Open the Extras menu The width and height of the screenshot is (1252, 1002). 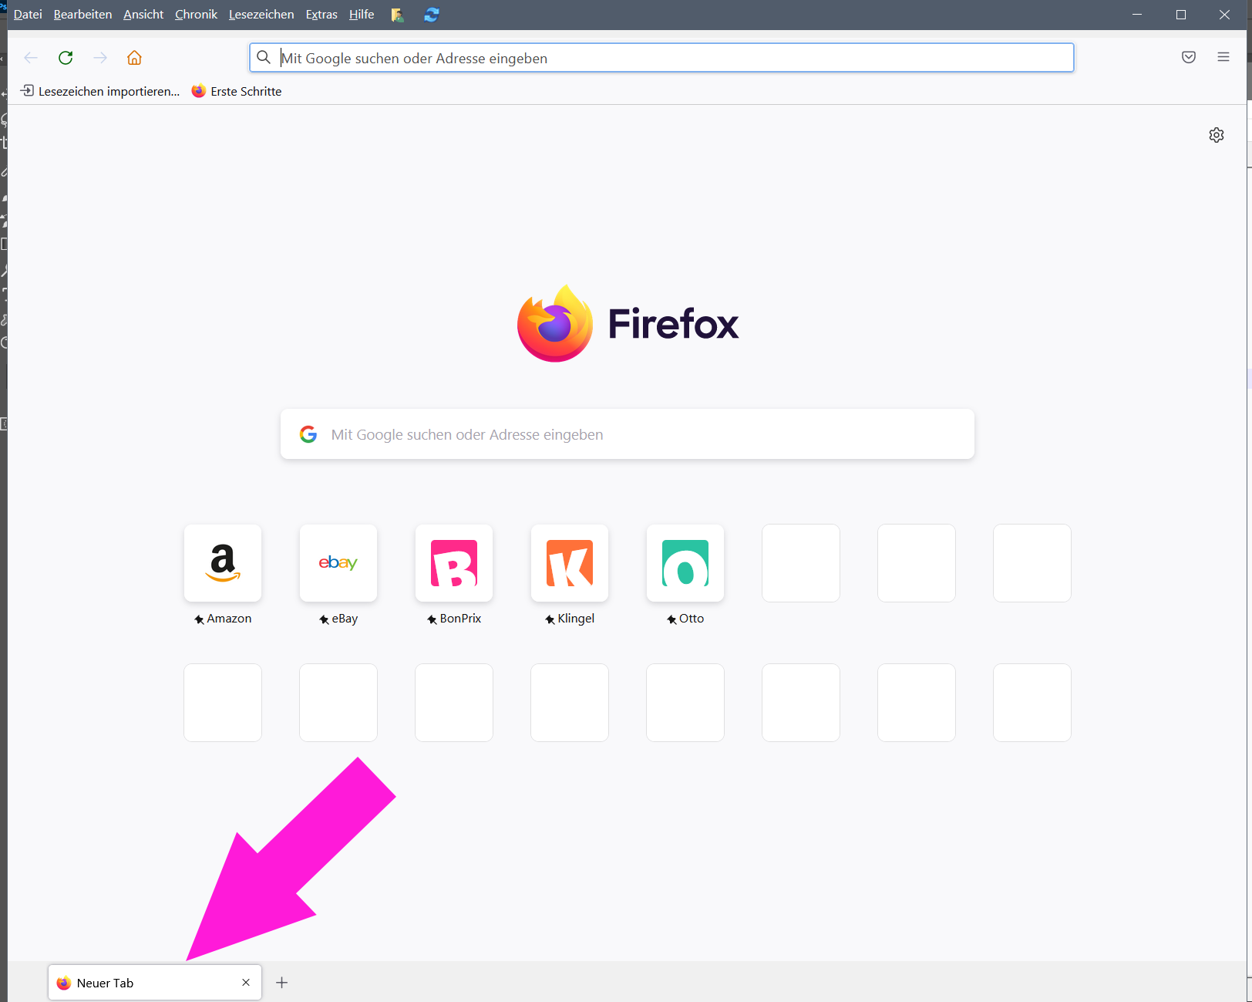tap(321, 15)
